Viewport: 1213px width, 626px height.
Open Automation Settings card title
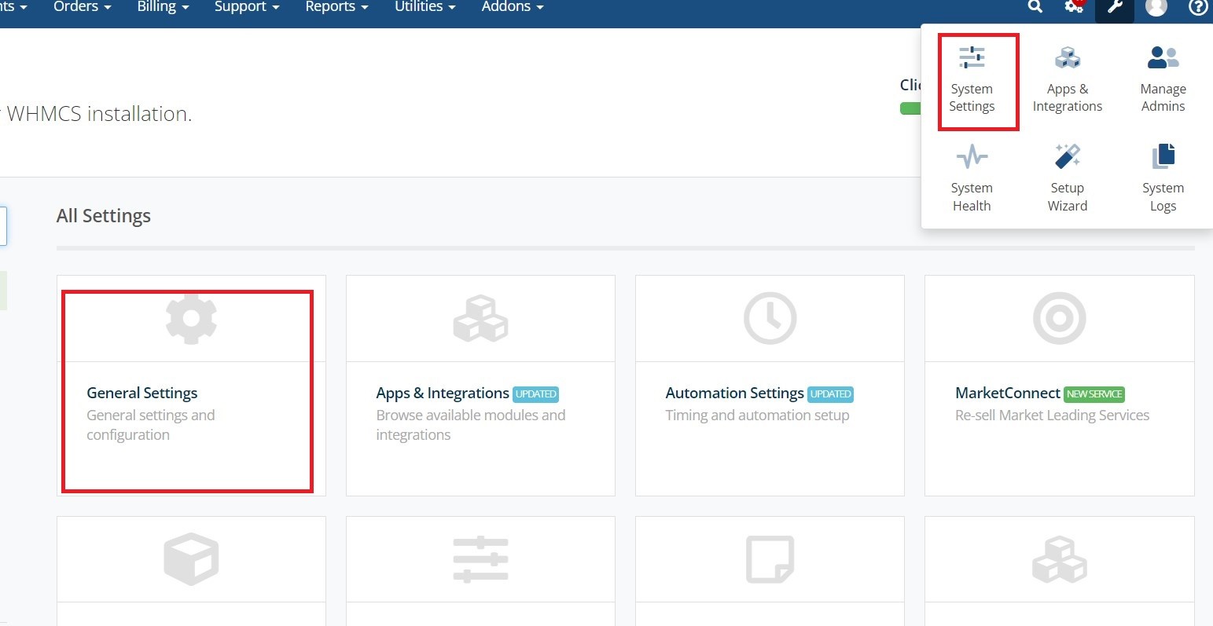[x=734, y=393]
